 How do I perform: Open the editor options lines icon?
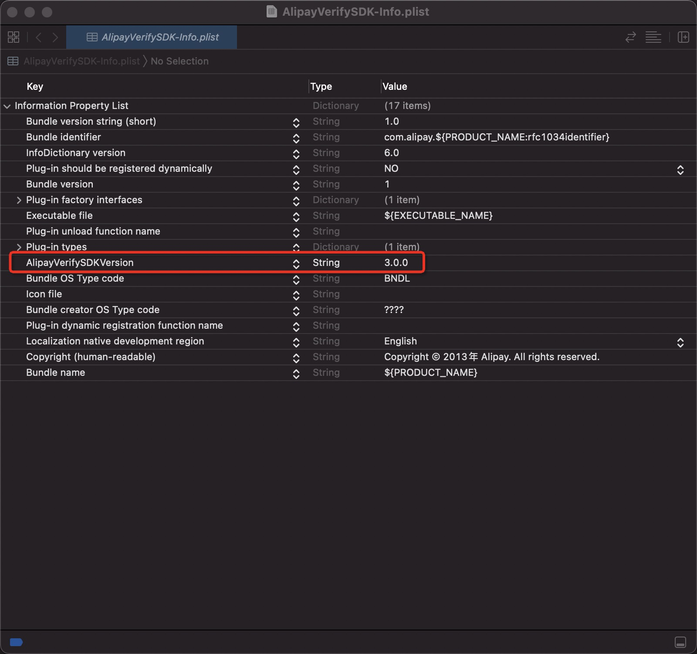tap(653, 37)
